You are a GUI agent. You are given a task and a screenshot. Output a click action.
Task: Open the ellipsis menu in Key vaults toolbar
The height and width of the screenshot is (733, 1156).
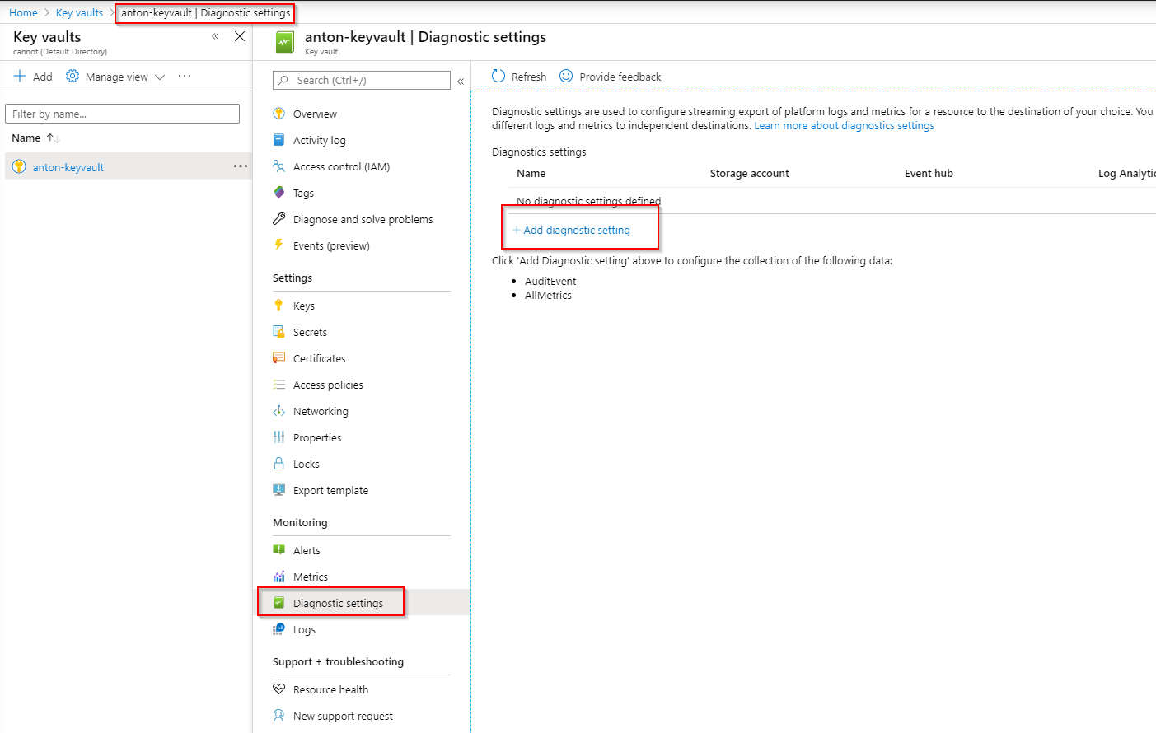(185, 76)
